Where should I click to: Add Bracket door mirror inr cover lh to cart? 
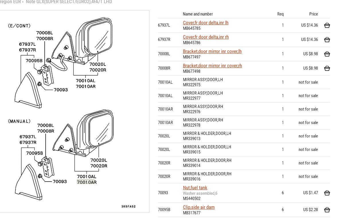pyautogui.click(x=327, y=54)
